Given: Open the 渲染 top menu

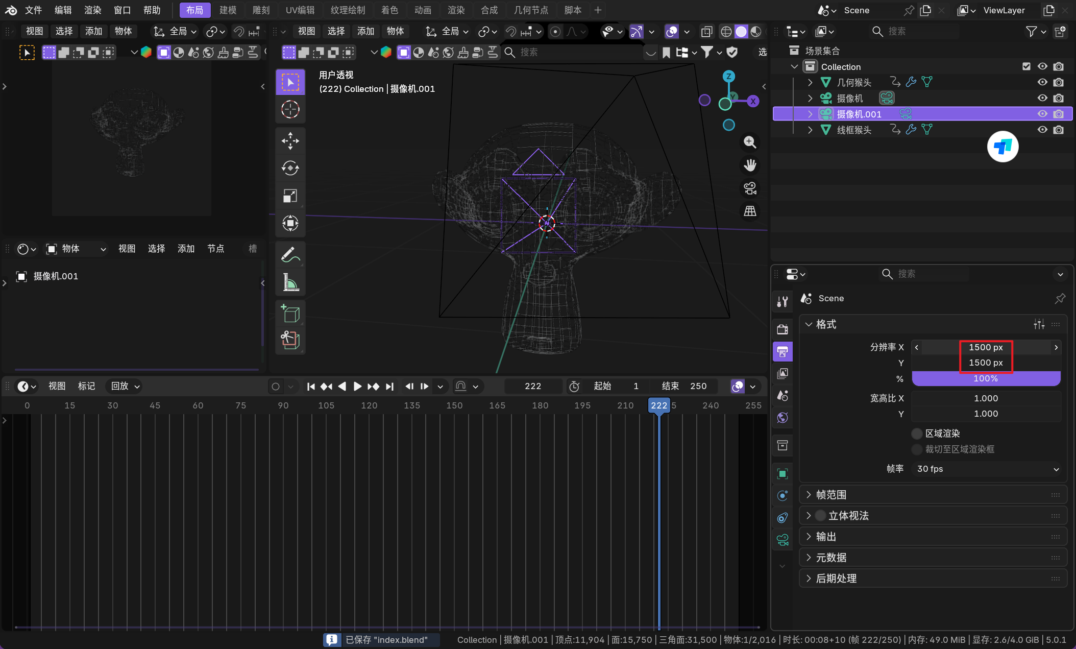Looking at the screenshot, I should click(92, 10).
